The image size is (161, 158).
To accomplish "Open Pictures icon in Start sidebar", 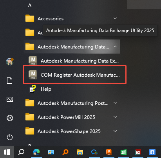I will [x=10, y=99].
